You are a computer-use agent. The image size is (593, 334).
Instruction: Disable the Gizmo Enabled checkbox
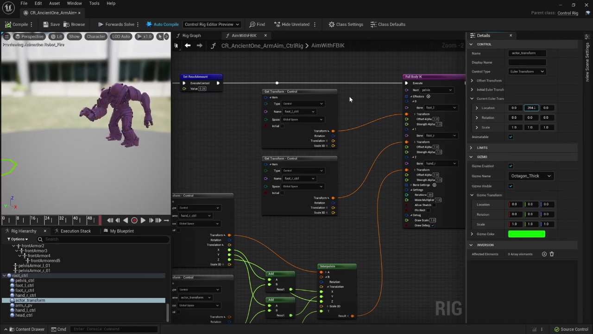click(511, 166)
